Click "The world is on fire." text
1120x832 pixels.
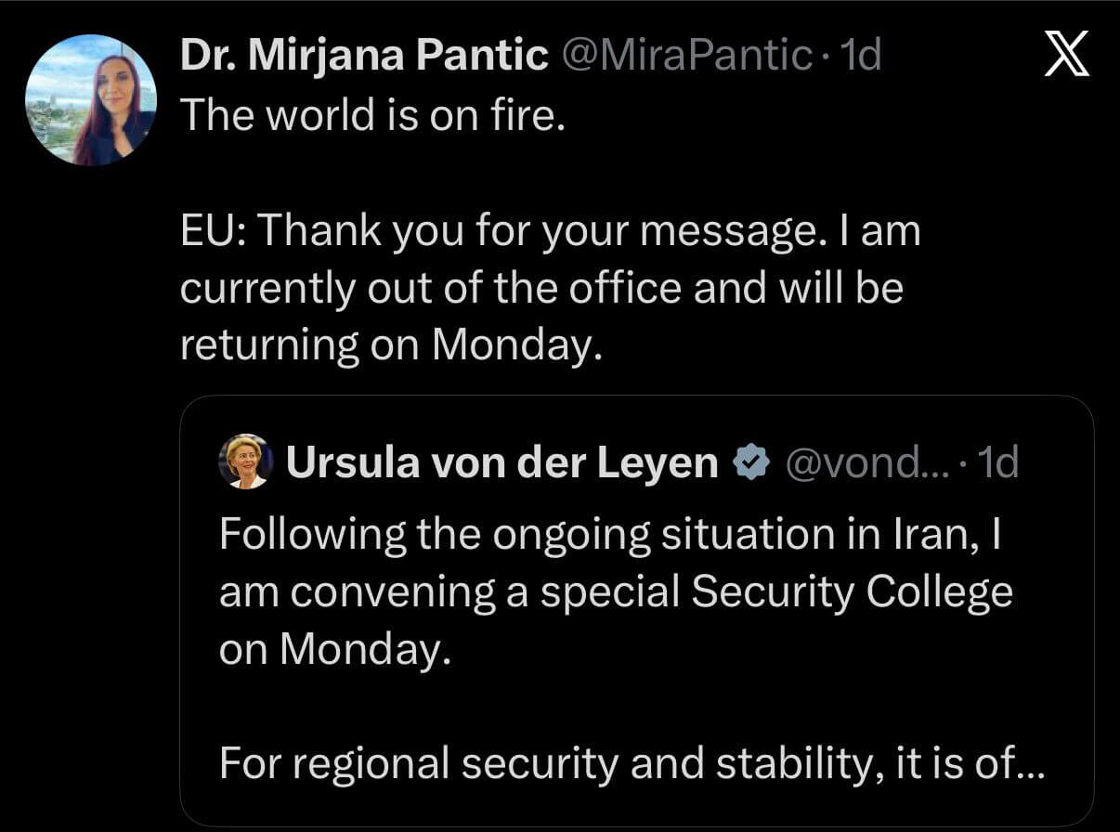(371, 113)
